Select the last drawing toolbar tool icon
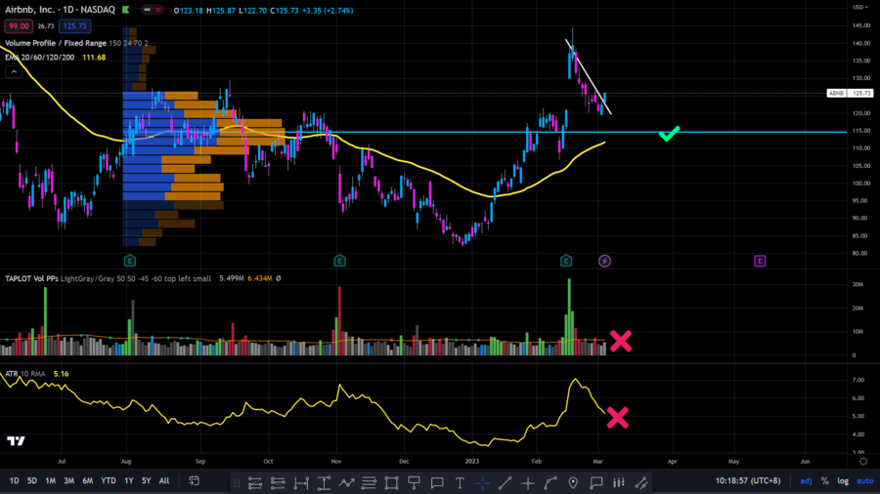This screenshot has width=880, height=494. coord(641,483)
